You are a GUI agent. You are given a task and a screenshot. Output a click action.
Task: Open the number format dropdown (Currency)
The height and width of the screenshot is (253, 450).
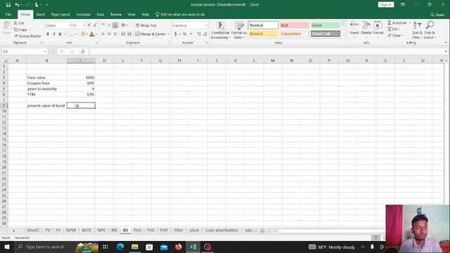coord(206,25)
